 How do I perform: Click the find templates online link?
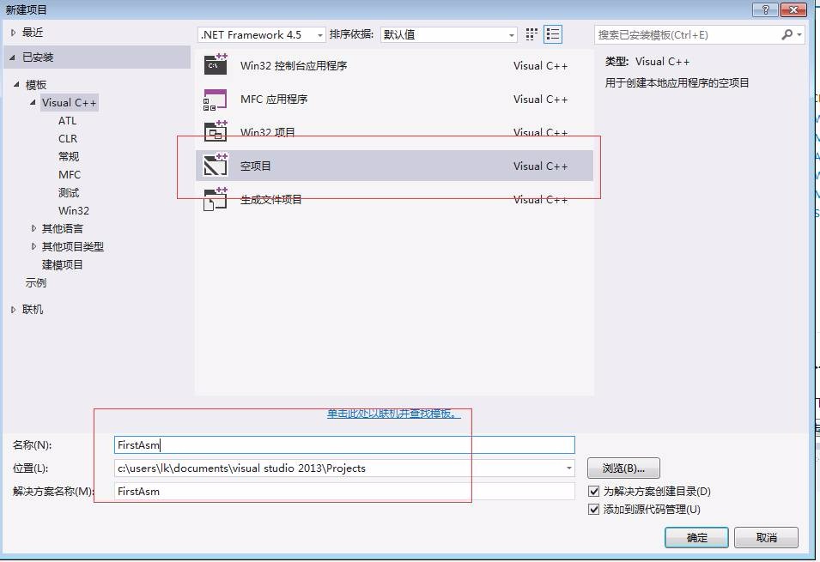point(394,414)
